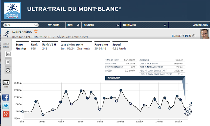Click the 3,22km/h speed in the checkpoint panel

pyautogui.click(x=130, y=71)
